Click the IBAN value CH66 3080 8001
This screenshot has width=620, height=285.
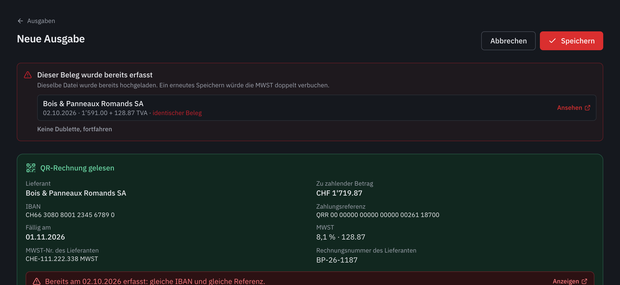pos(70,215)
